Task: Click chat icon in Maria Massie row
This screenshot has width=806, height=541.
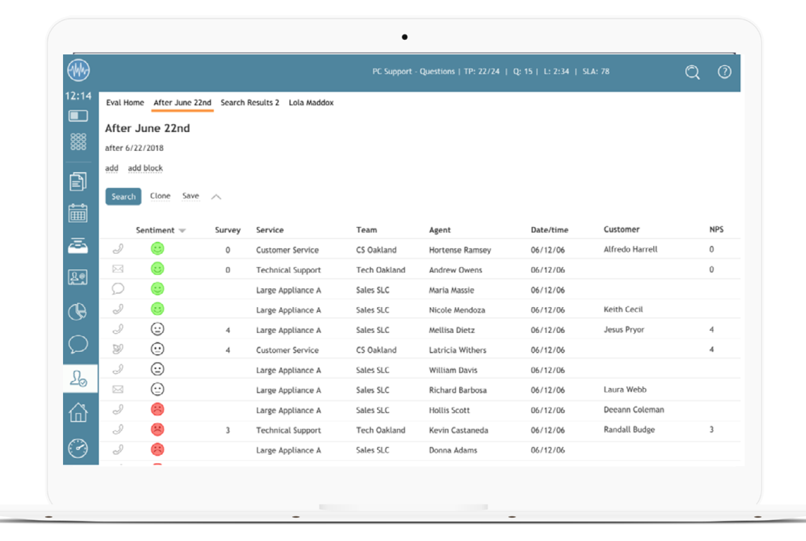Action: pos(118,289)
